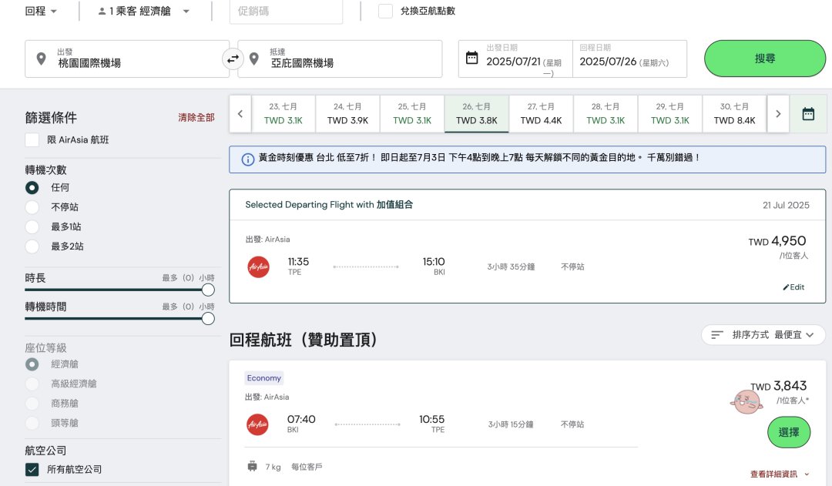Select Business class cabin radio
Viewport: 832px width, 486px height.
tap(32, 404)
